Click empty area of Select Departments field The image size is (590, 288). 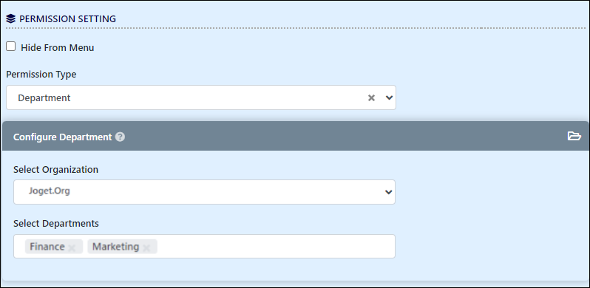275,246
